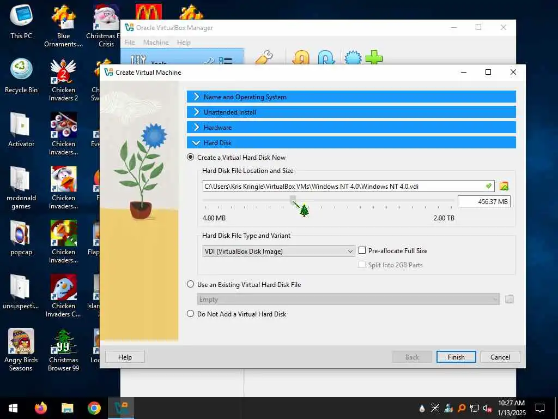Select the Angry Birds Seasons icon
The height and width of the screenshot is (419, 558).
click(x=21, y=350)
